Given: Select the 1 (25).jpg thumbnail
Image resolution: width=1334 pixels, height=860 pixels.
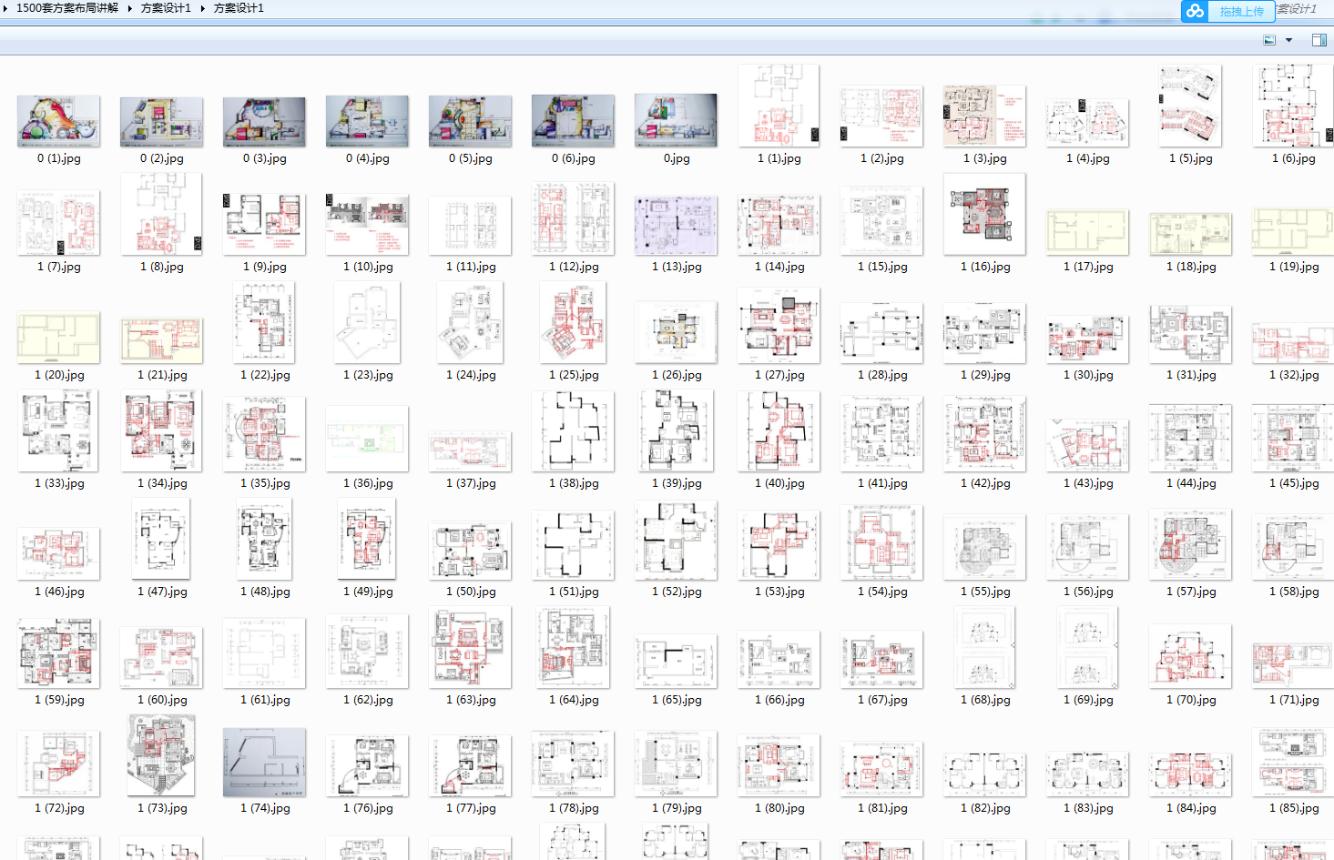Looking at the screenshot, I should point(573,322).
